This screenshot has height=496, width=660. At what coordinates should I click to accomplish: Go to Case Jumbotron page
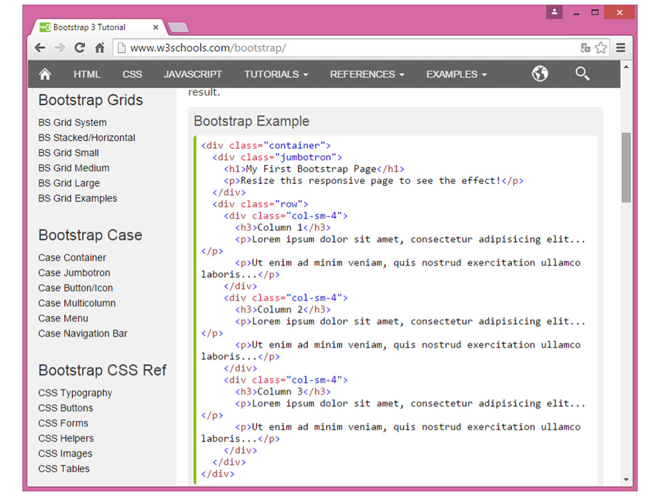pyautogui.click(x=74, y=273)
